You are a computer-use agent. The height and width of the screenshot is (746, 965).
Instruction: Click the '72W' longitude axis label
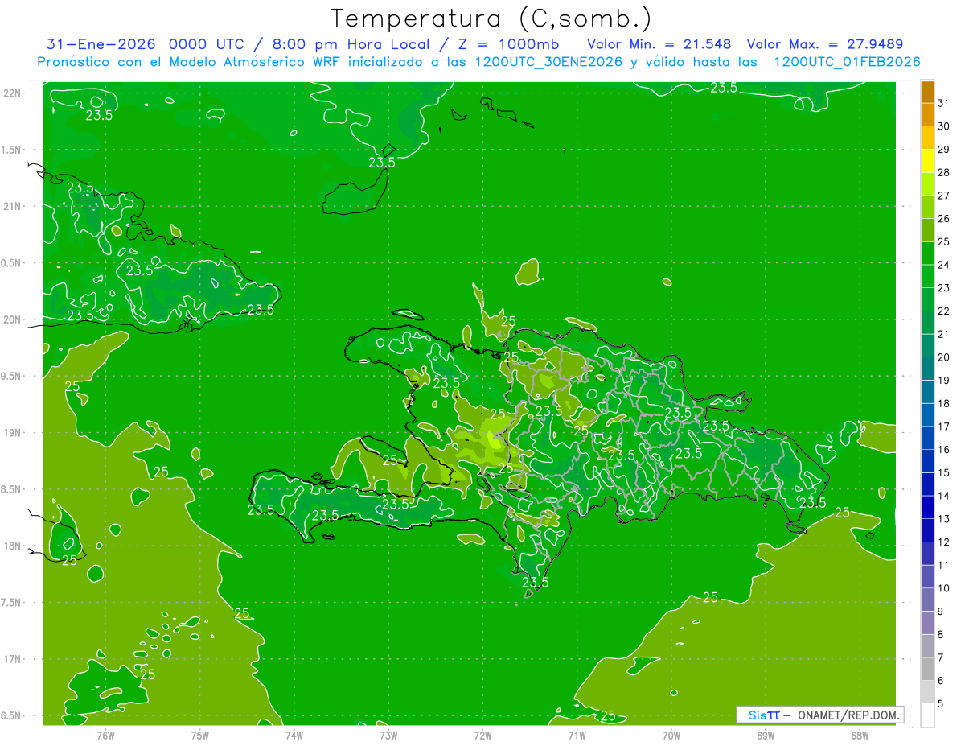tap(482, 735)
